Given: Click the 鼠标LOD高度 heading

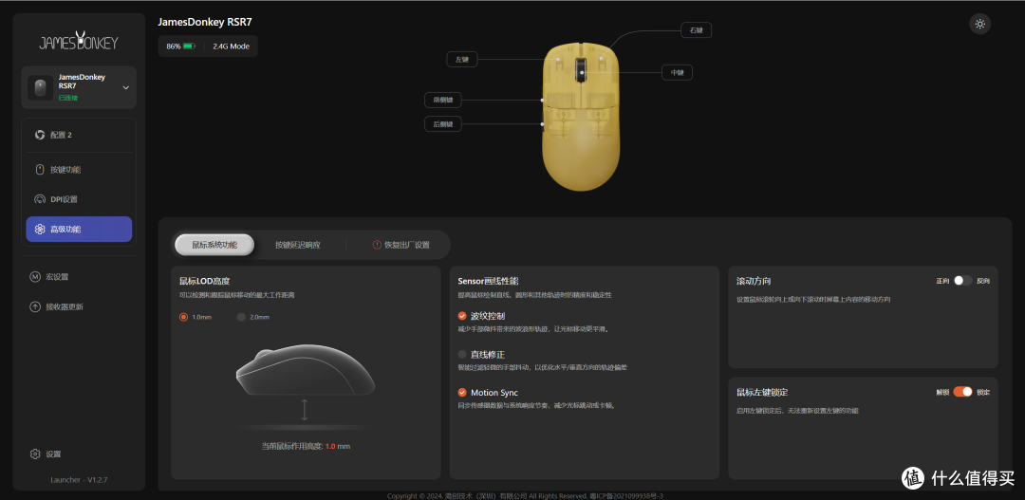Looking at the screenshot, I should pyautogui.click(x=206, y=281).
